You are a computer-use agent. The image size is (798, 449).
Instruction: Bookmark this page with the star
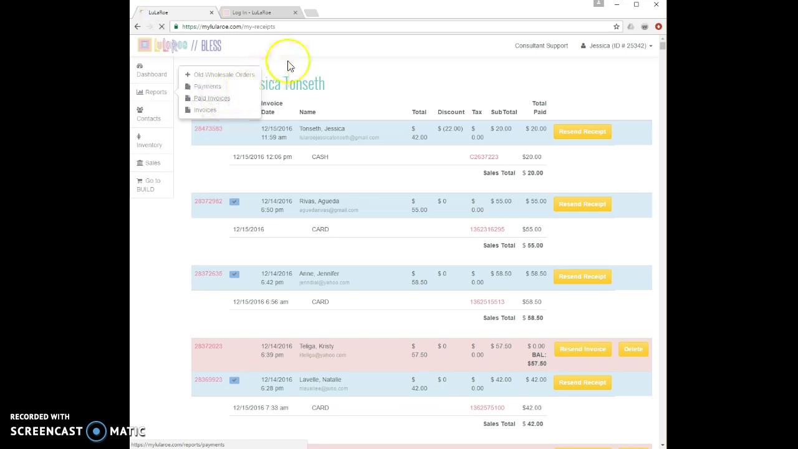click(616, 26)
